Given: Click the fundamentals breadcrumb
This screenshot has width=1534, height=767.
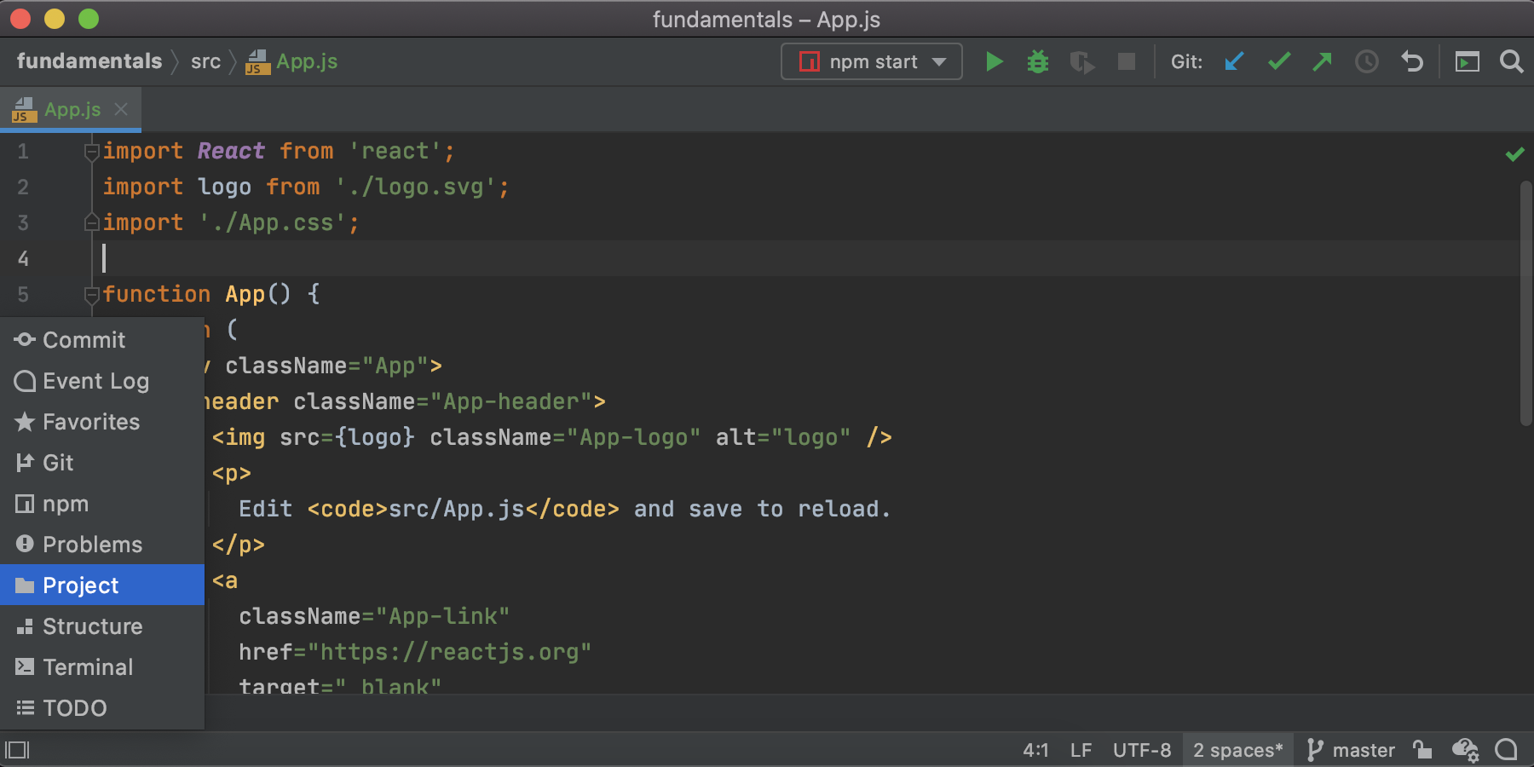Looking at the screenshot, I should pyautogui.click(x=89, y=61).
